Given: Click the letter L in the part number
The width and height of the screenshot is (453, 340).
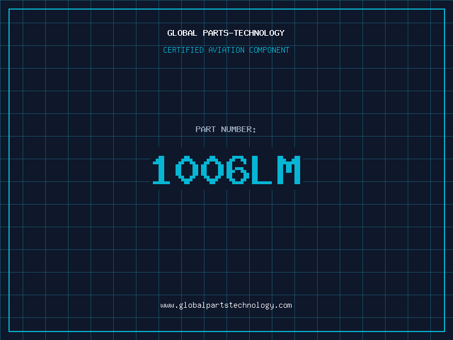Looking at the screenshot, I should pos(262,169).
